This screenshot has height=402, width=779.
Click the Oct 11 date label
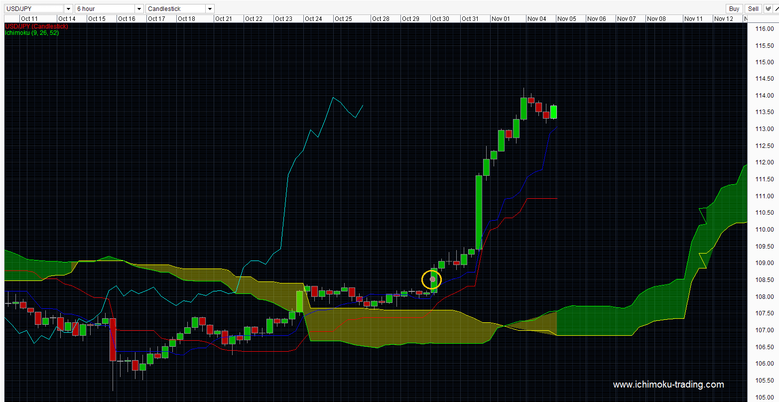pyautogui.click(x=29, y=19)
